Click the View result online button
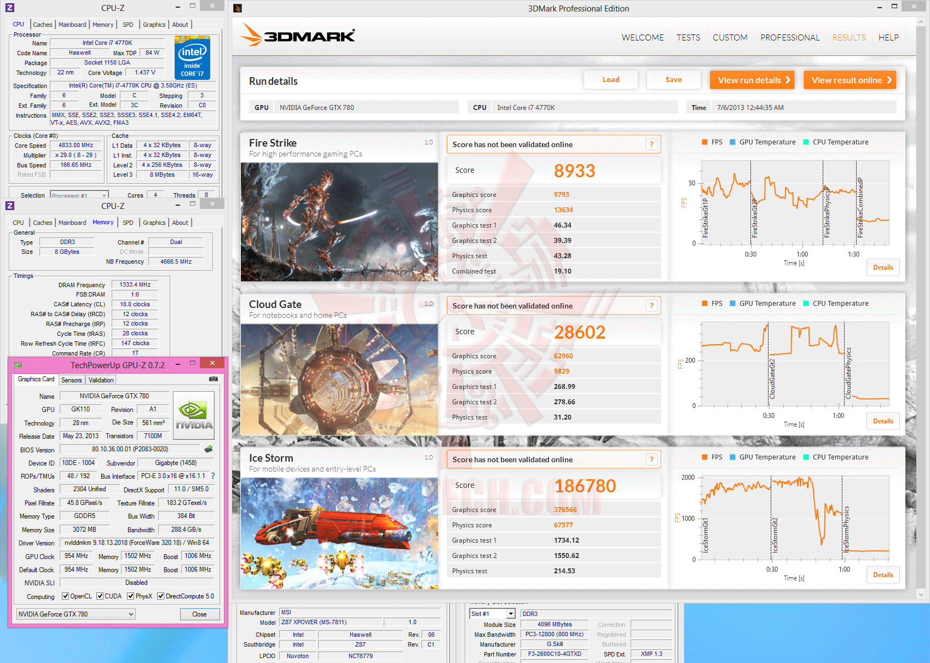930x663 pixels. (850, 80)
